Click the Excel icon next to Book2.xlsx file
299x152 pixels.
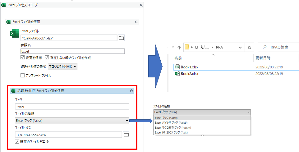(x=177, y=74)
